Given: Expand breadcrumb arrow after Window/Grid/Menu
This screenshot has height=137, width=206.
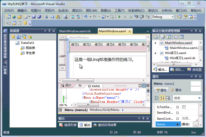Looking at the screenshot, I should (x=123, y=110).
